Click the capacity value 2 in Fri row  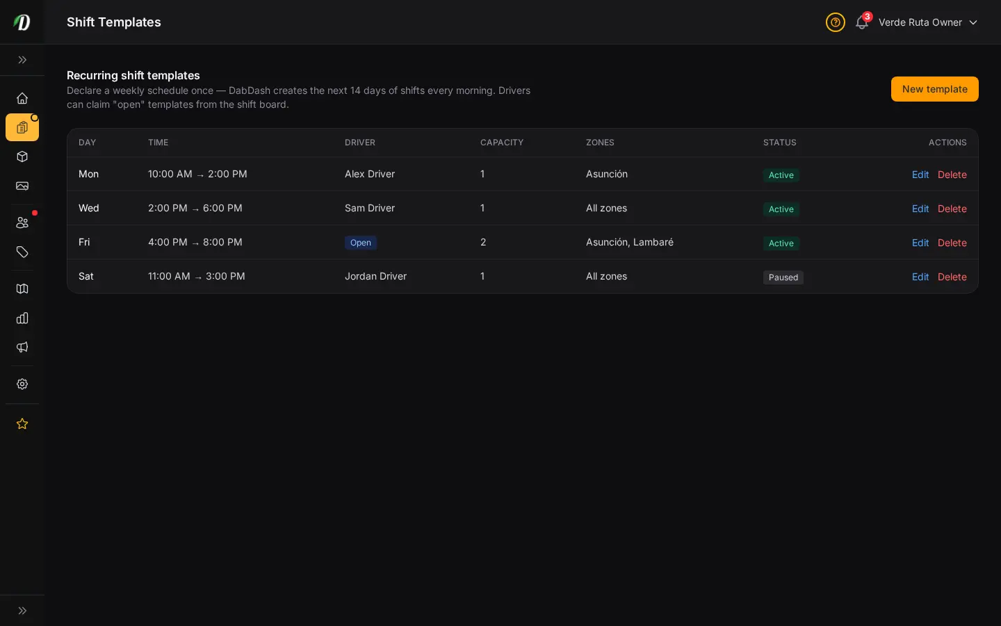(483, 242)
